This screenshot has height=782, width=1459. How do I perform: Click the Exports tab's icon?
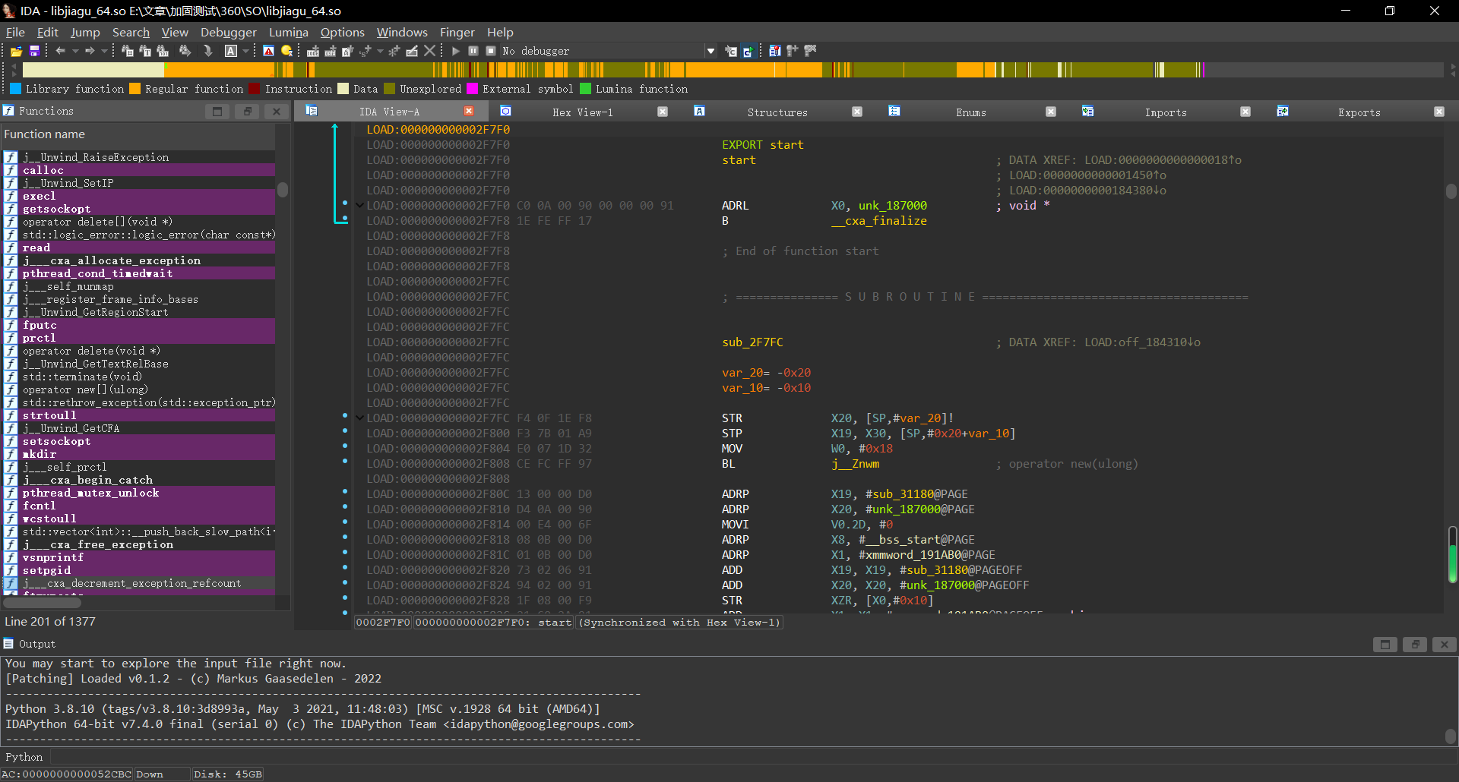coord(1283,112)
